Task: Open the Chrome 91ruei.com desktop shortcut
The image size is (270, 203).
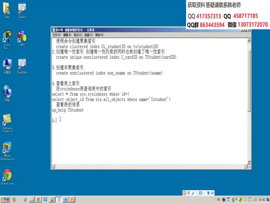Action: coord(7,177)
